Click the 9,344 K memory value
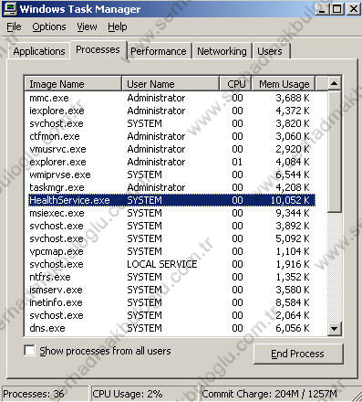This screenshot has height=402, width=362. (x=293, y=213)
